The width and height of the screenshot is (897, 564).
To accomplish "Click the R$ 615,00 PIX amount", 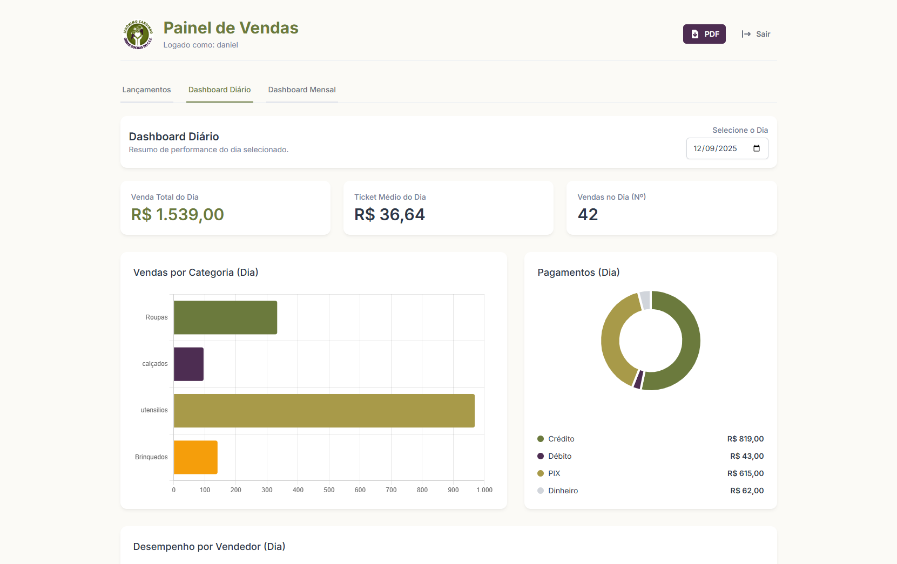I will 746,473.
